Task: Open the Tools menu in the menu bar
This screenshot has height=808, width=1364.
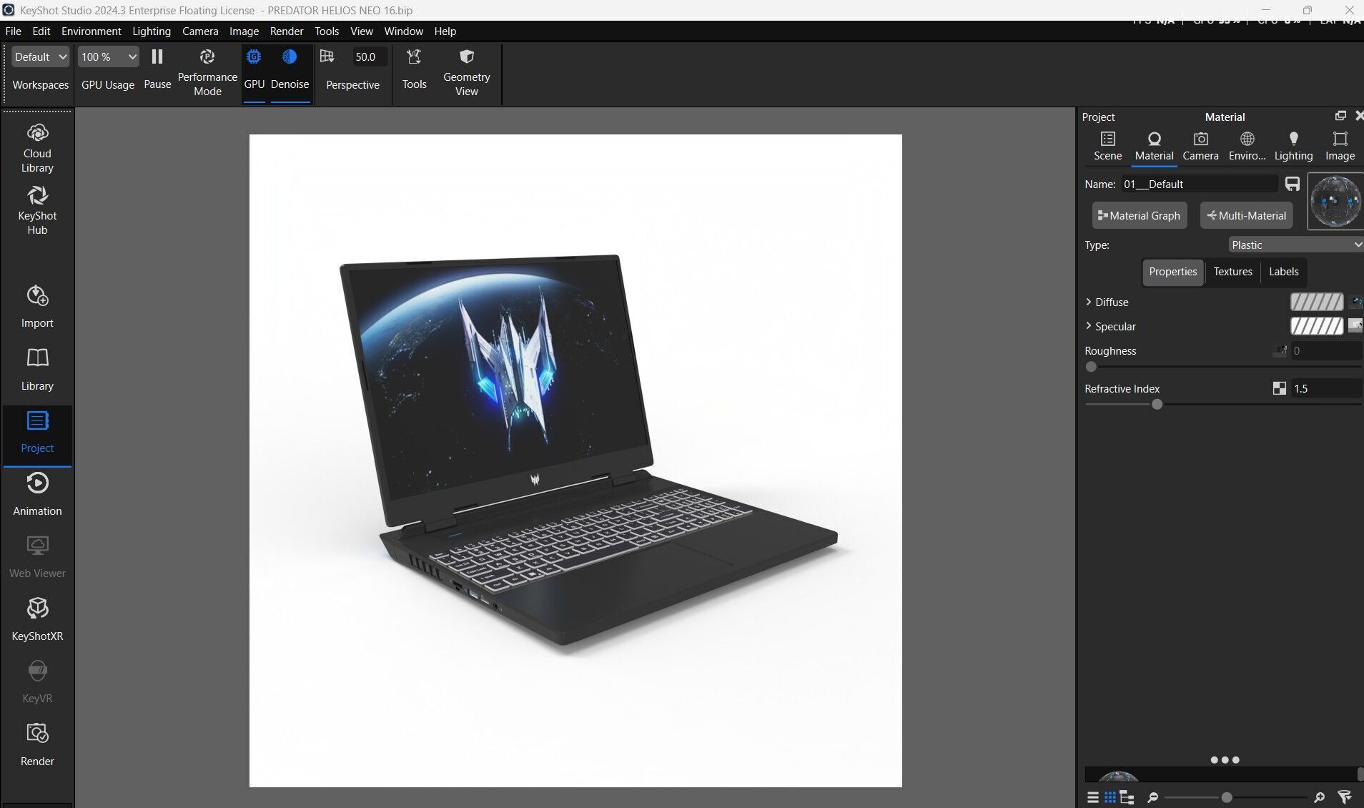Action: tap(327, 31)
